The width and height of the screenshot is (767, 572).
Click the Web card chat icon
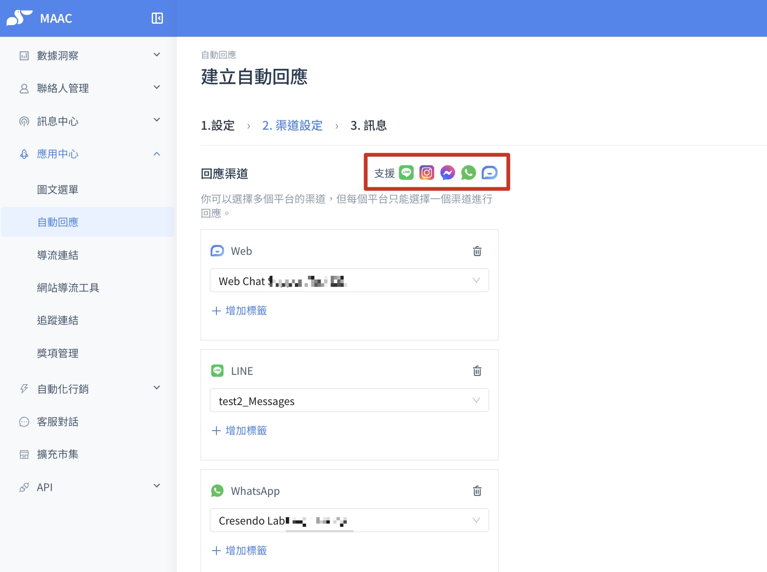click(x=217, y=251)
